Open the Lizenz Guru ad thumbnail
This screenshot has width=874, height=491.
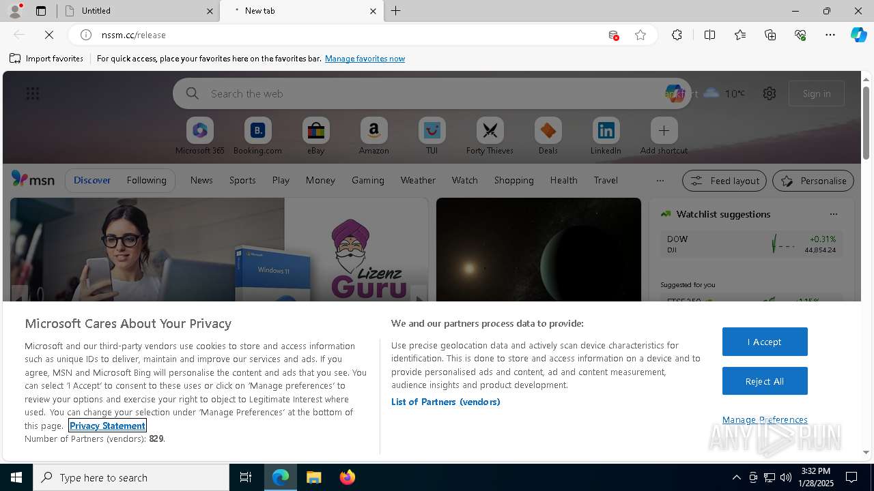(x=219, y=250)
